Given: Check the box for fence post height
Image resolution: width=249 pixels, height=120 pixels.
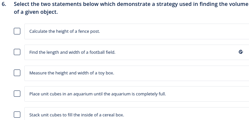Looking at the screenshot, I should tap(17, 31).
